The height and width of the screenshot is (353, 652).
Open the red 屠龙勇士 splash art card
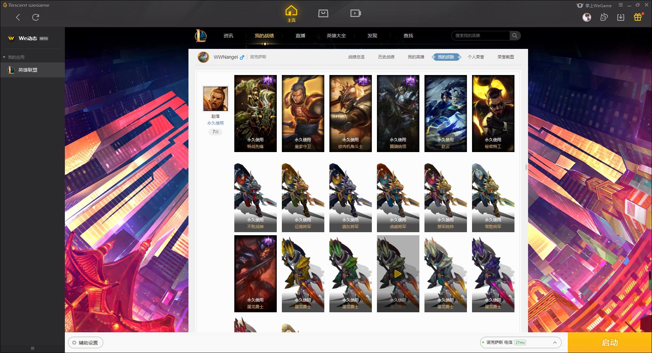(255, 274)
